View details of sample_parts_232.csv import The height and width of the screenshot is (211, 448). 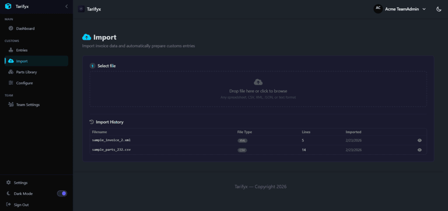420,150
